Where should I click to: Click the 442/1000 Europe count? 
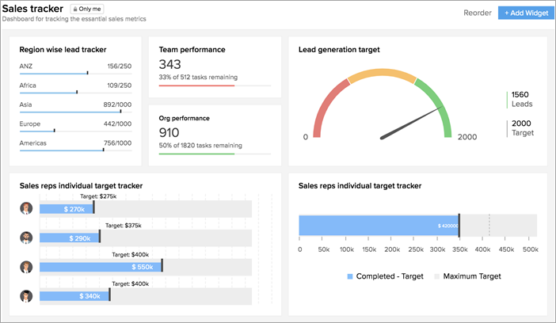[x=117, y=123]
